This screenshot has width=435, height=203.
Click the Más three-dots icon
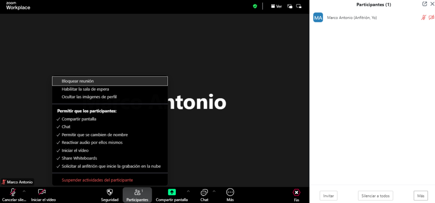(230, 192)
